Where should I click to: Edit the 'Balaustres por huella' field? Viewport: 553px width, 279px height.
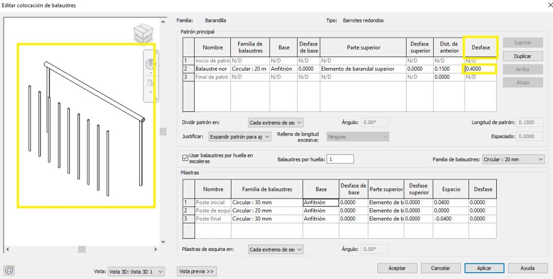click(340, 159)
